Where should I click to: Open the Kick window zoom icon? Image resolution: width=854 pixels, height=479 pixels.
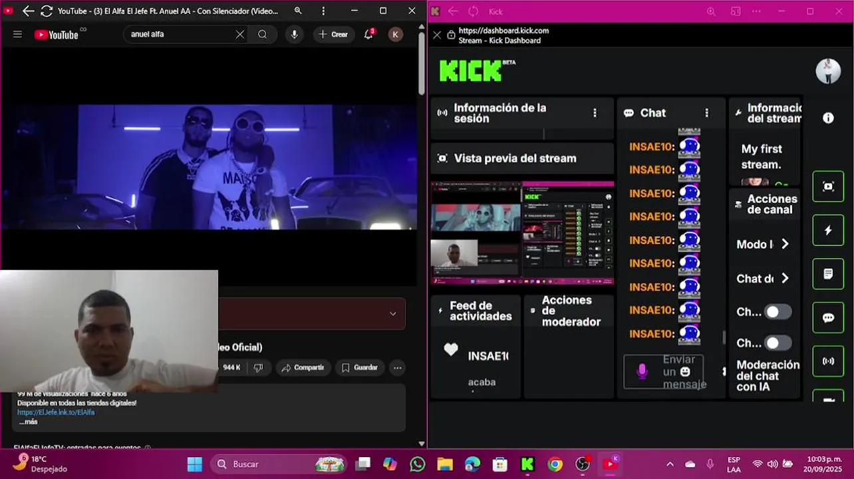tap(711, 11)
